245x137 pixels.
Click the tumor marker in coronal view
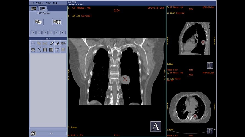click(x=125, y=80)
